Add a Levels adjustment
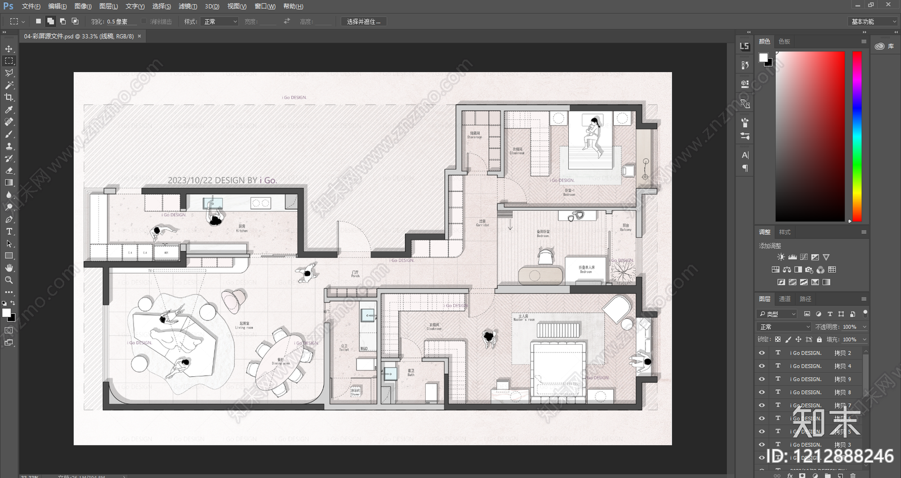 (x=792, y=257)
